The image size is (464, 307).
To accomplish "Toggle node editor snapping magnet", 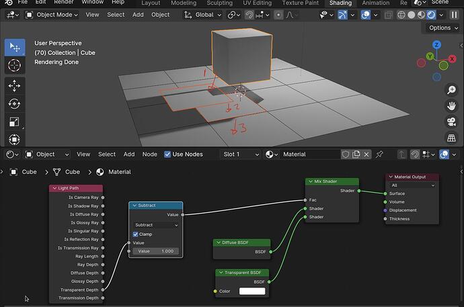I will [415, 155].
